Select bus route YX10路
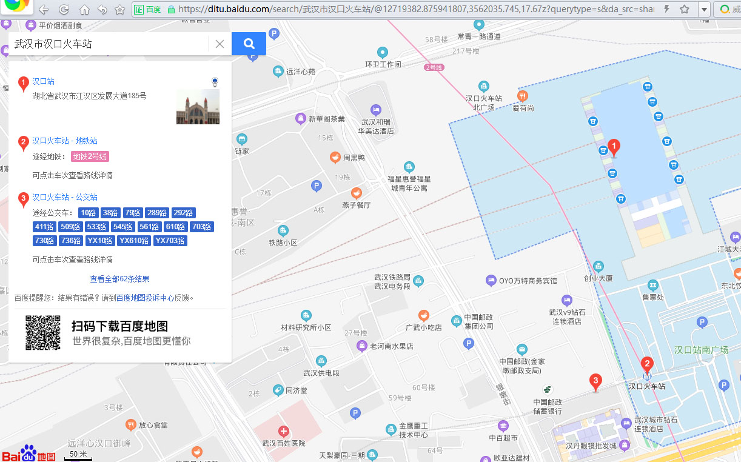 click(x=100, y=241)
